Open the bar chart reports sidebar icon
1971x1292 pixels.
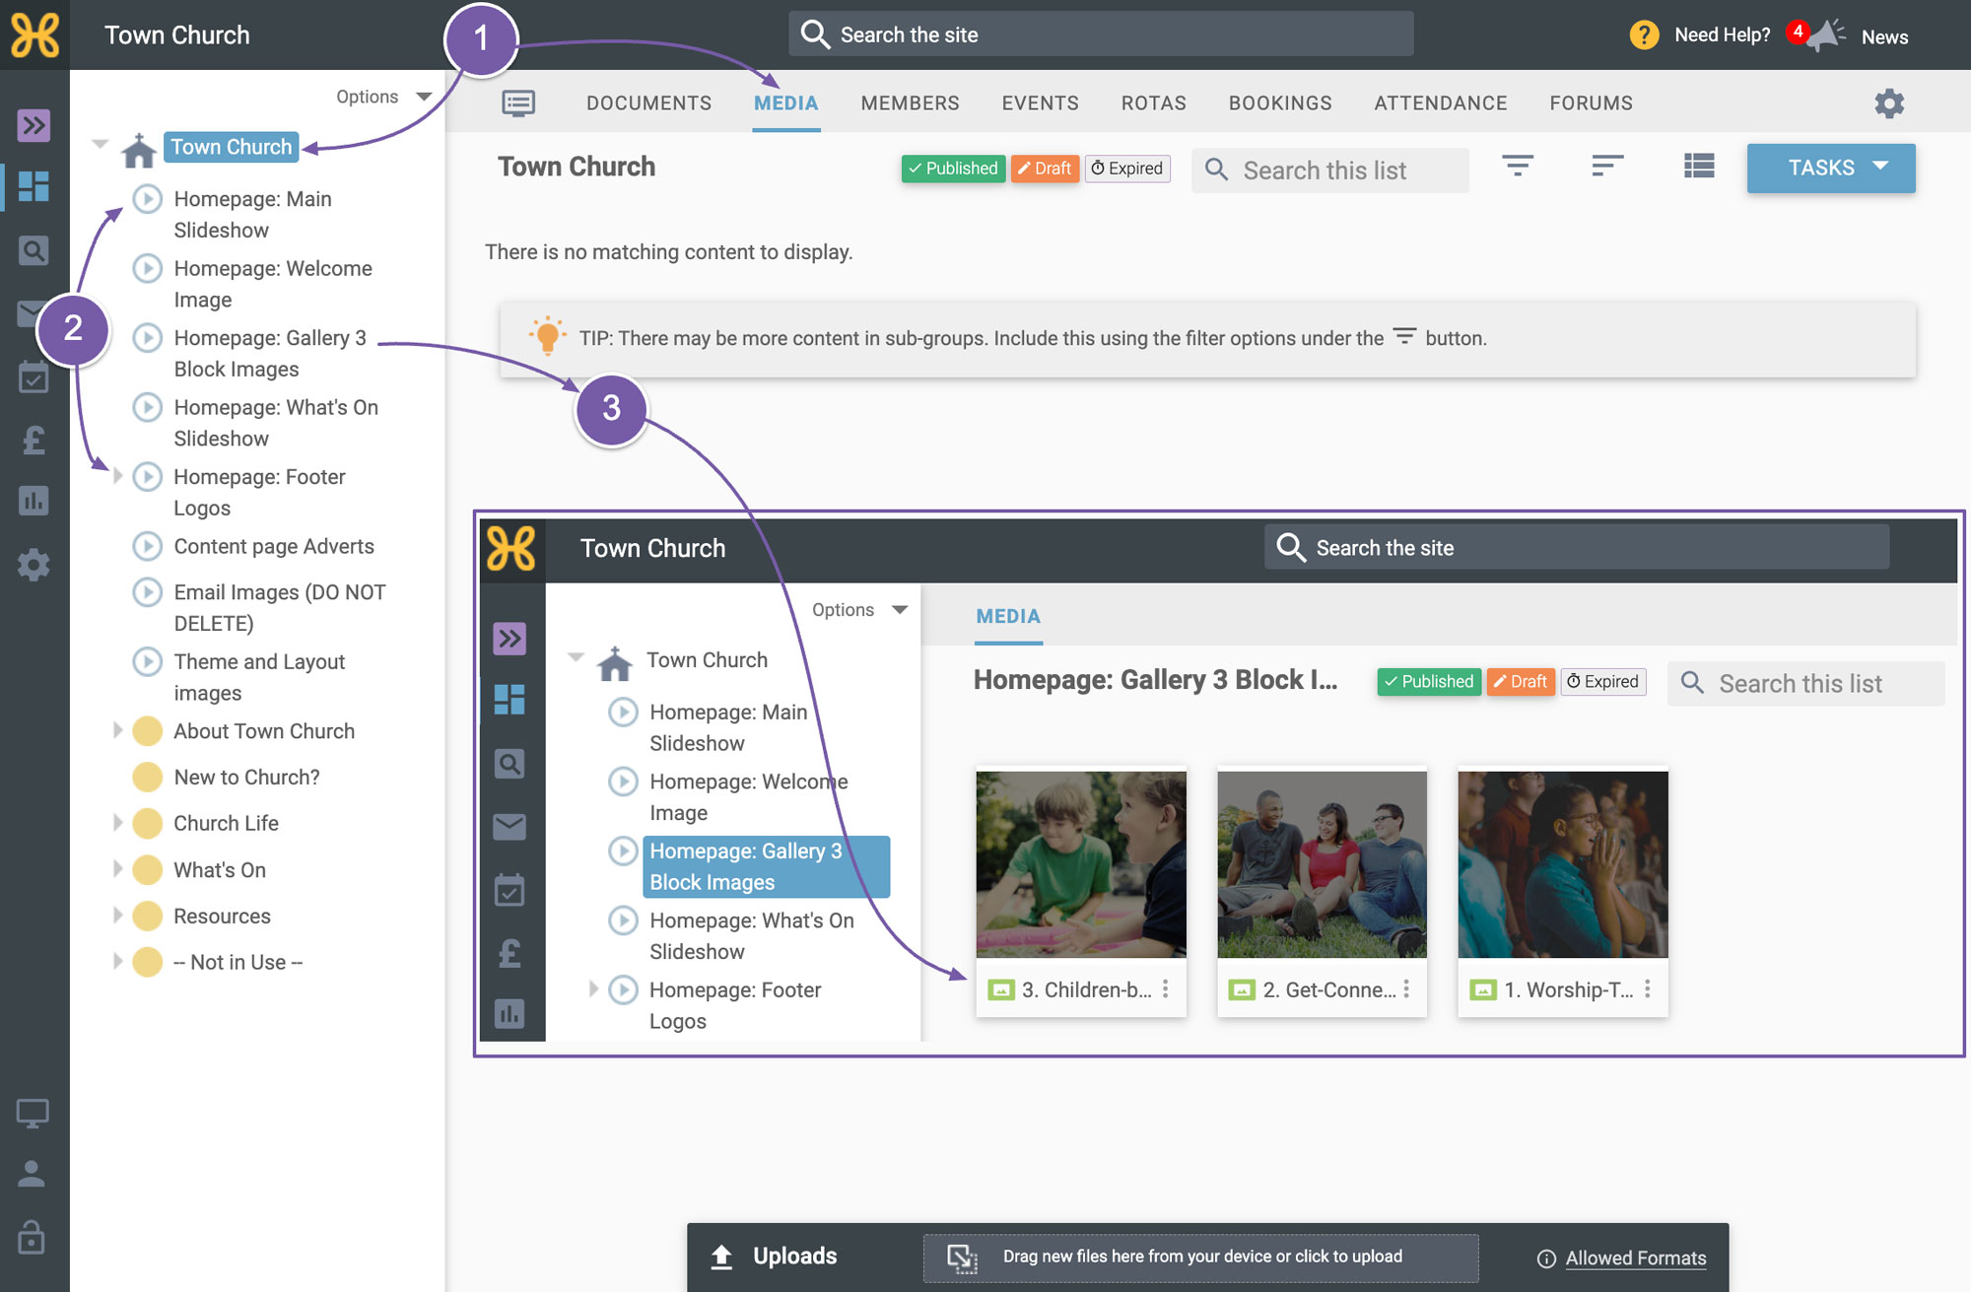click(34, 501)
